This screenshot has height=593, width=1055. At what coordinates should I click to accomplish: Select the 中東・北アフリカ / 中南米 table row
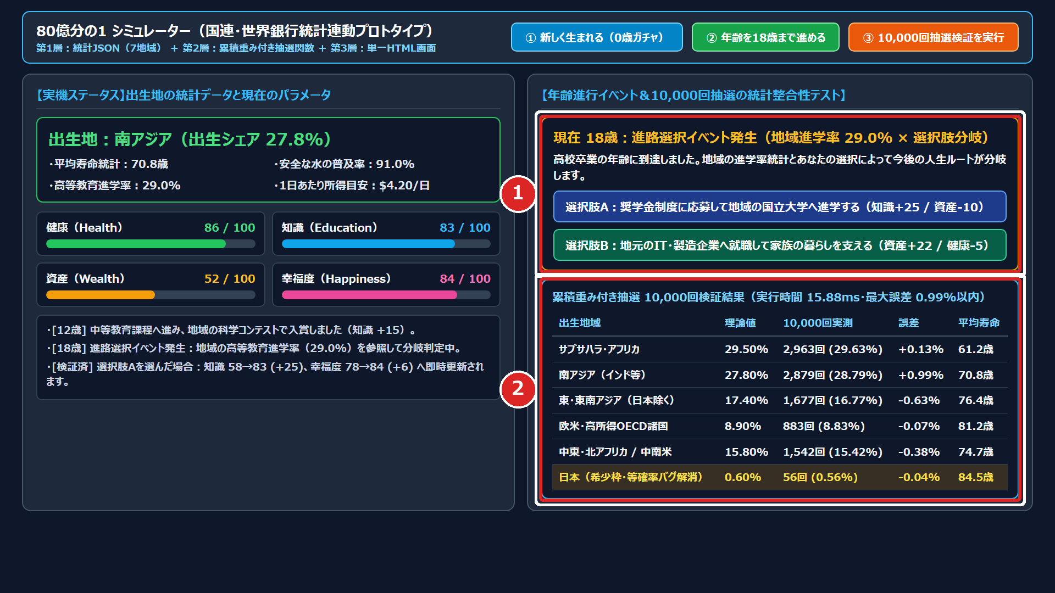pos(780,452)
